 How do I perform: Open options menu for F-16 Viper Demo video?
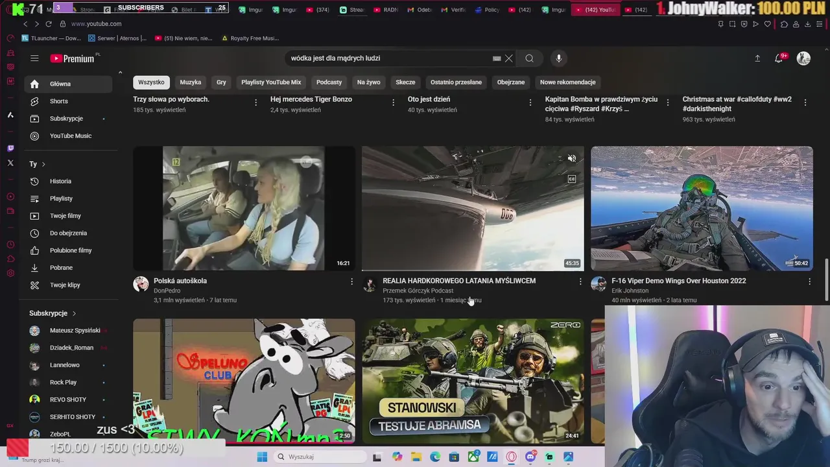pos(809,281)
